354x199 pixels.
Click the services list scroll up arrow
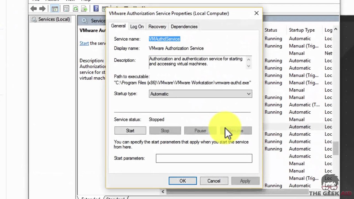(336, 29)
